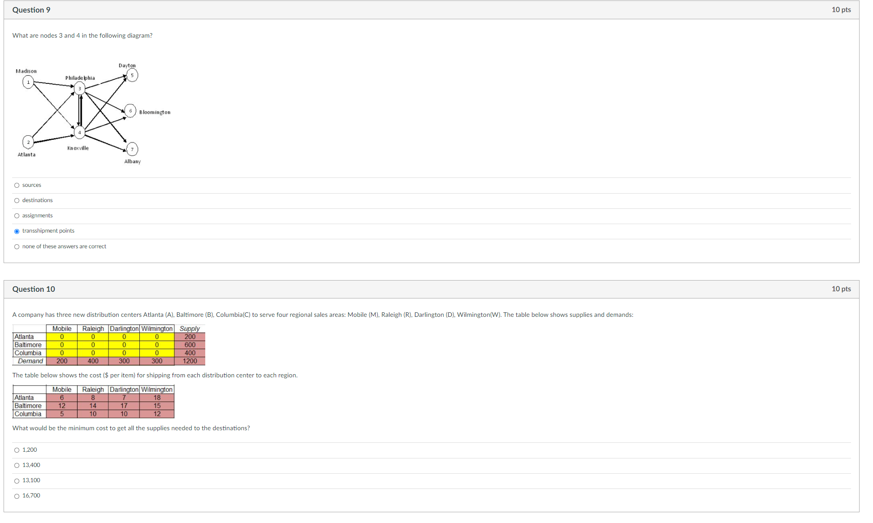The image size is (873, 523).
Task: Select the 13,100 radio button
Action: click(17, 481)
